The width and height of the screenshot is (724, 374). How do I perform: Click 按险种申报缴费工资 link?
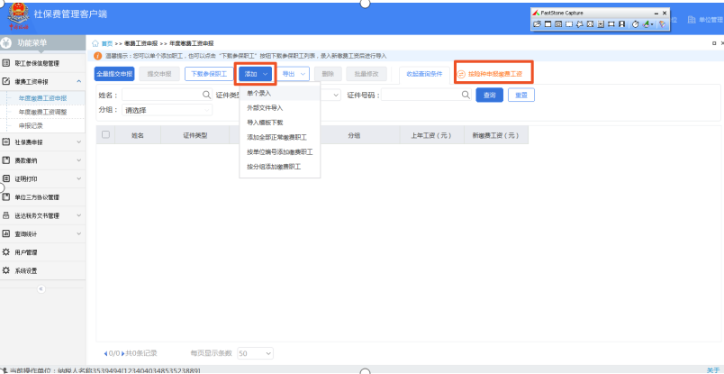(x=494, y=74)
